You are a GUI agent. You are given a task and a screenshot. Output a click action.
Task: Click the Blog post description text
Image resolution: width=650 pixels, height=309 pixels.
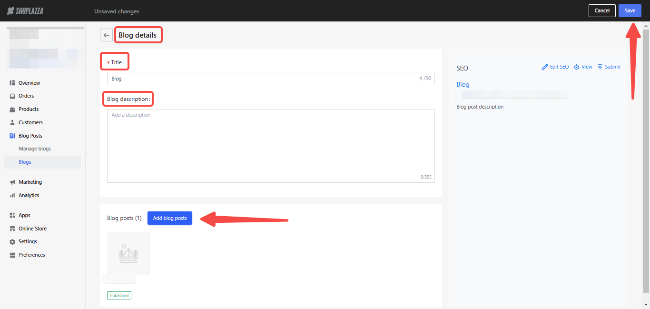(x=480, y=107)
